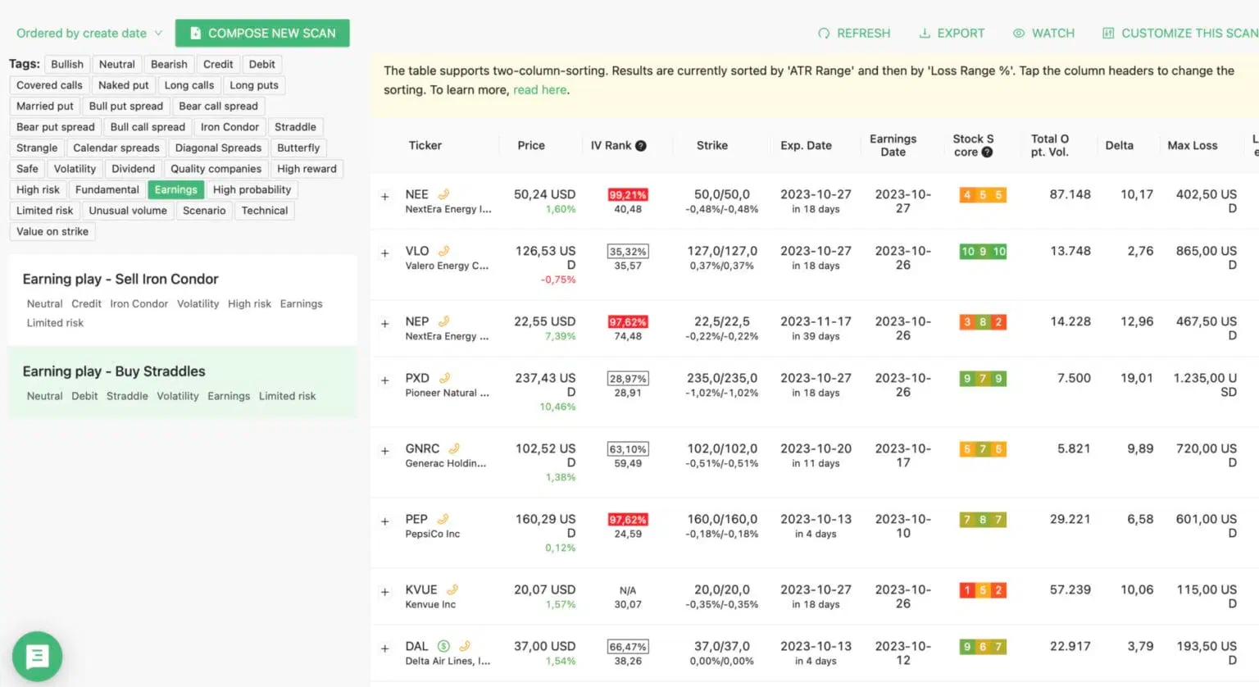Export the scan results

(x=951, y=33)
